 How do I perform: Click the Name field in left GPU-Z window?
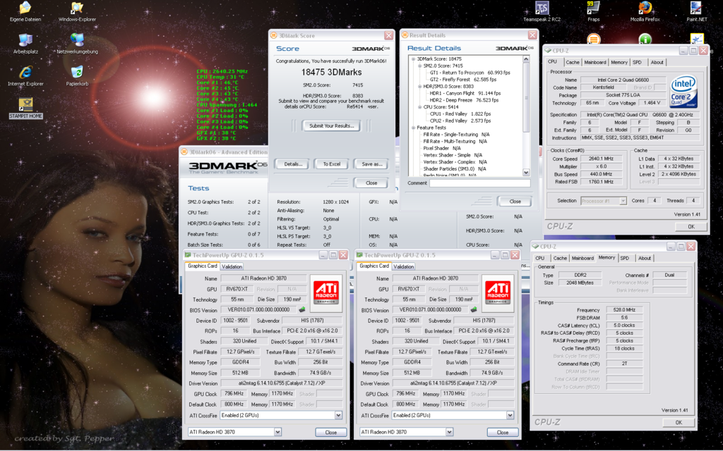point(263,278)
